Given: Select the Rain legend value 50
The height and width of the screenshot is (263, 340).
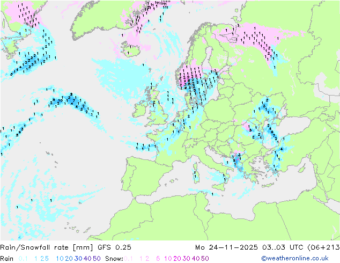Looking at the screenshot, I should [x=97, y=259].
